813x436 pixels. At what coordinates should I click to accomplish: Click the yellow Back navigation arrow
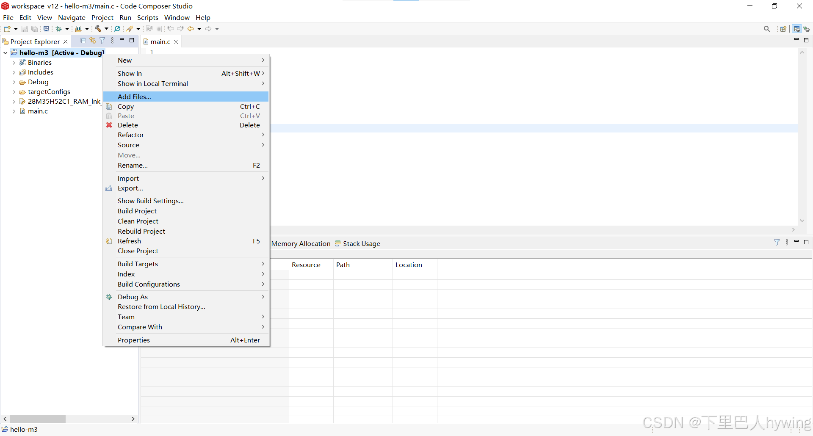point(191,29)
